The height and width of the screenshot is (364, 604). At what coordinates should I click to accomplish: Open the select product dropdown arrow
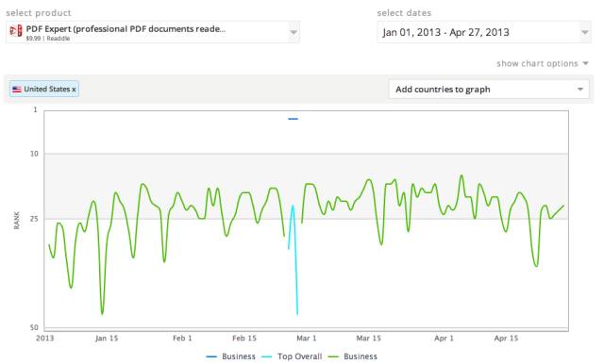point(294,32)
